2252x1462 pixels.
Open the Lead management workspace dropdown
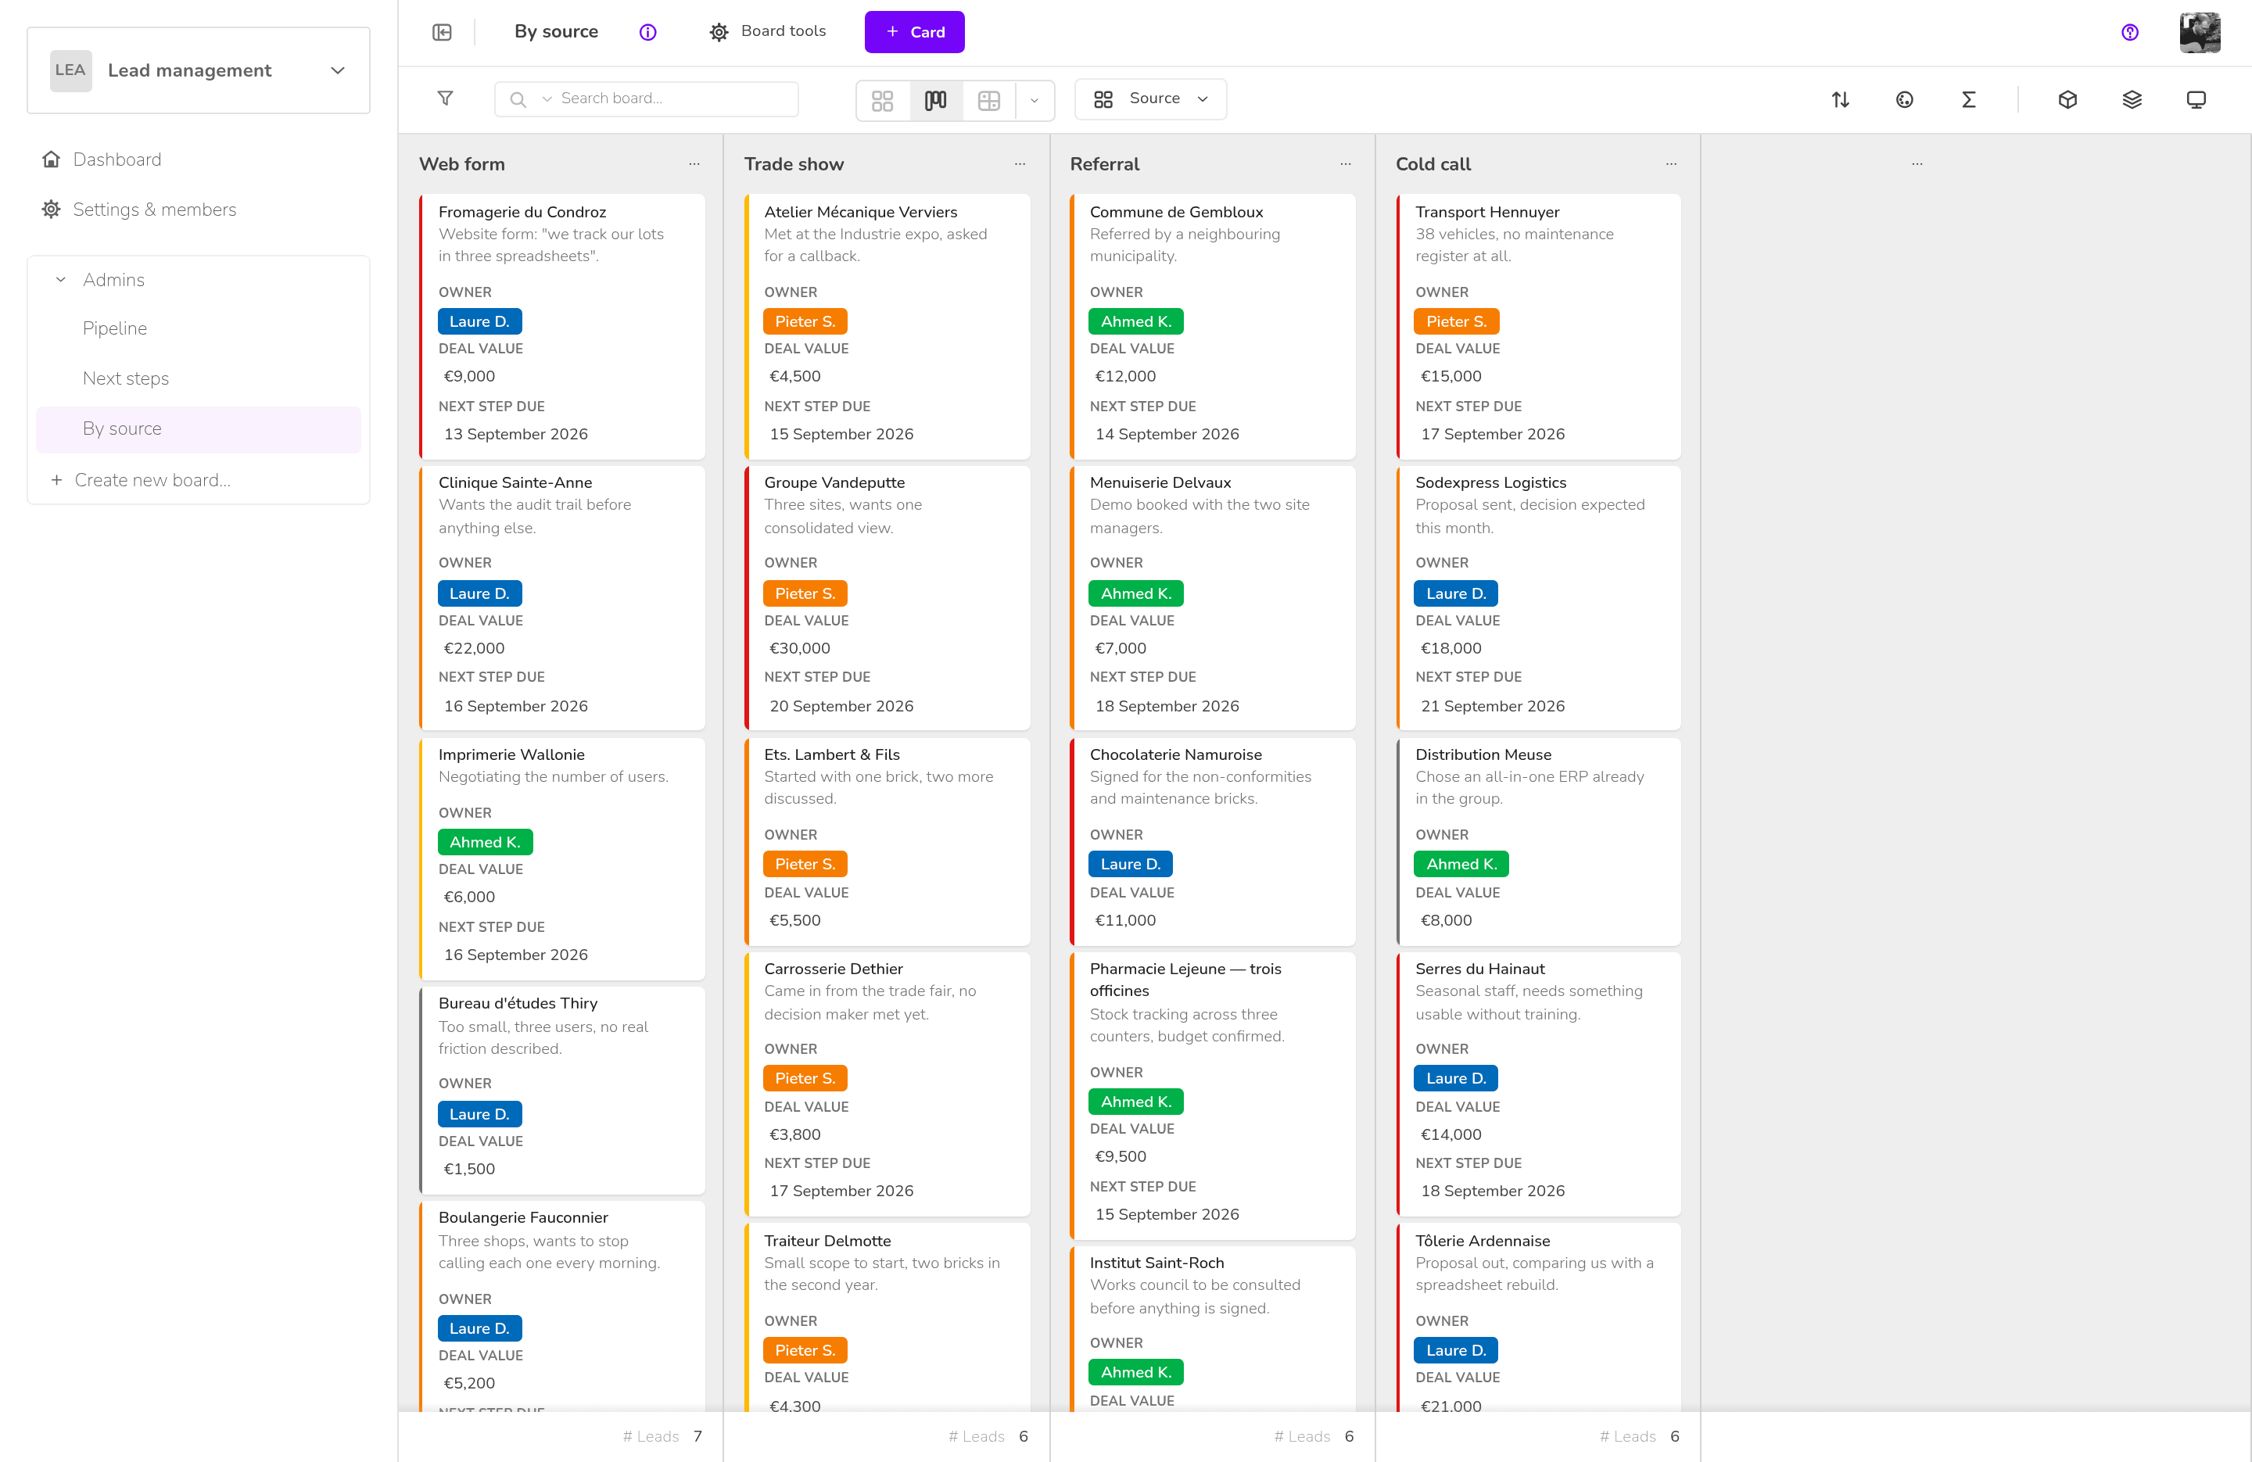click(199, 70)
